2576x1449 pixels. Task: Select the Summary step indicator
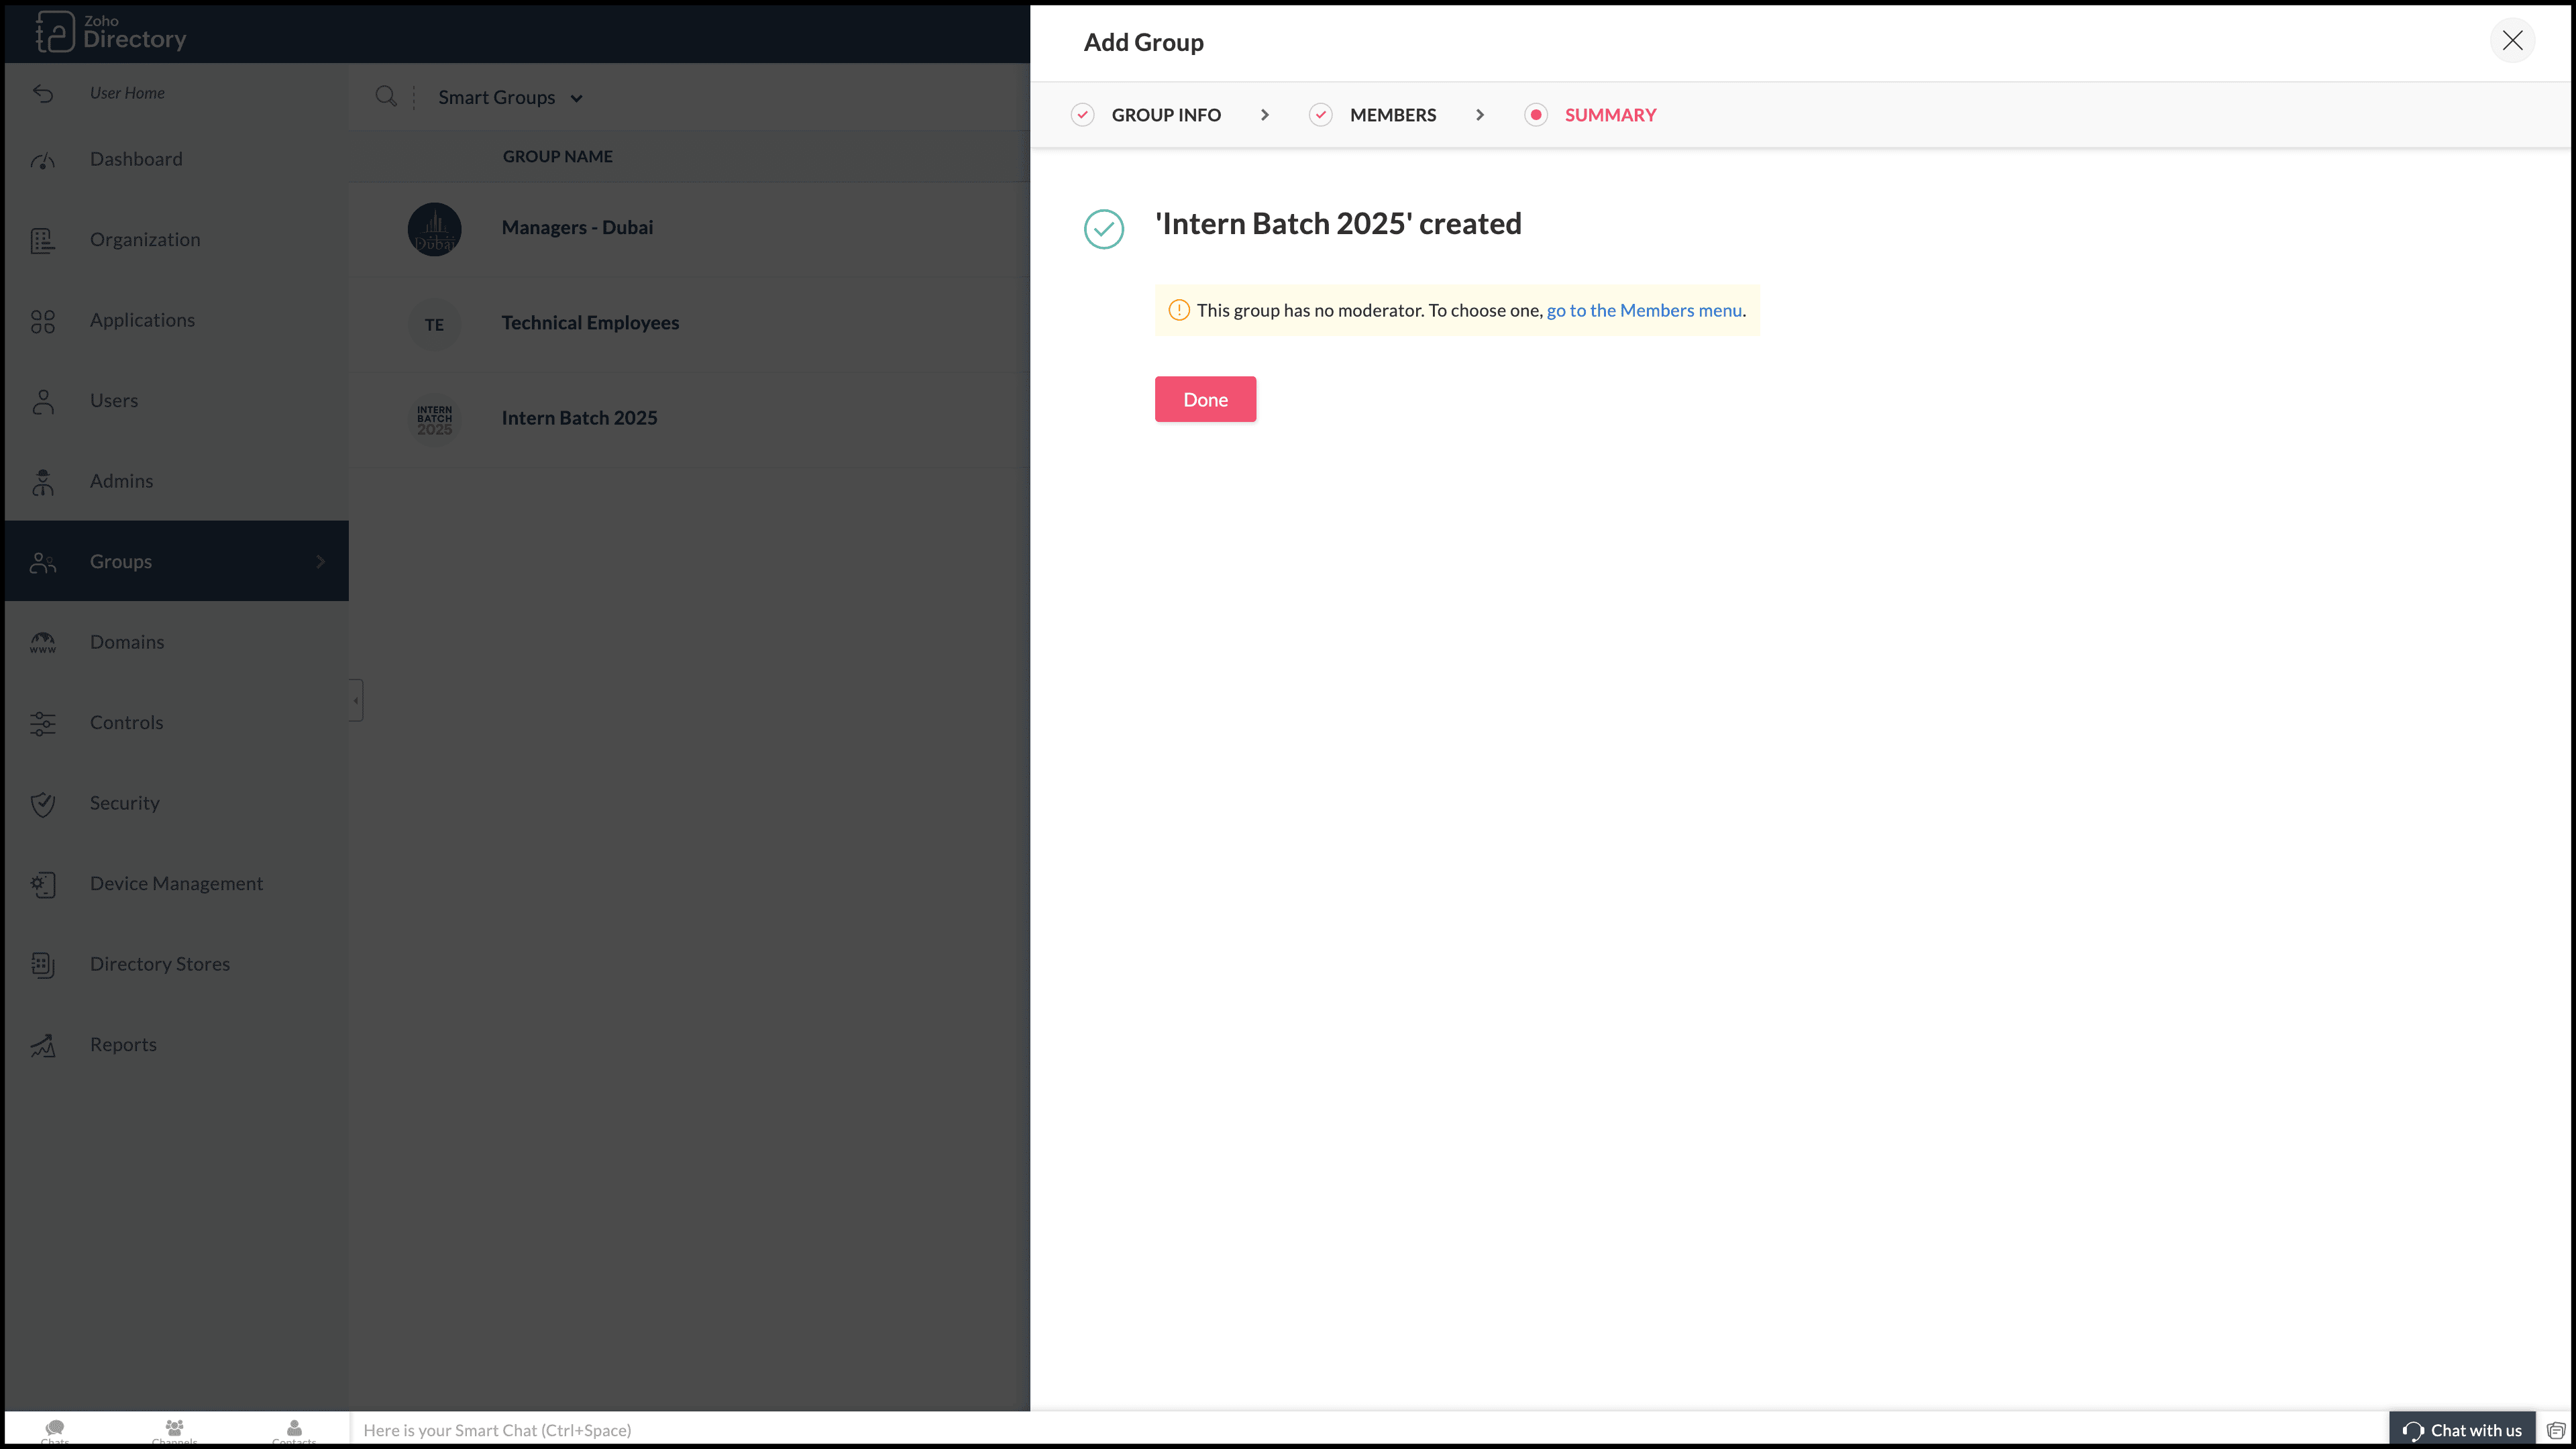pos(1536,115)
